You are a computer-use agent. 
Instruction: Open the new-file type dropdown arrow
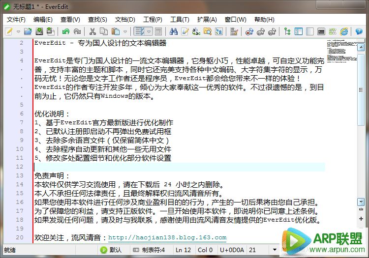(x=18, y=31)
